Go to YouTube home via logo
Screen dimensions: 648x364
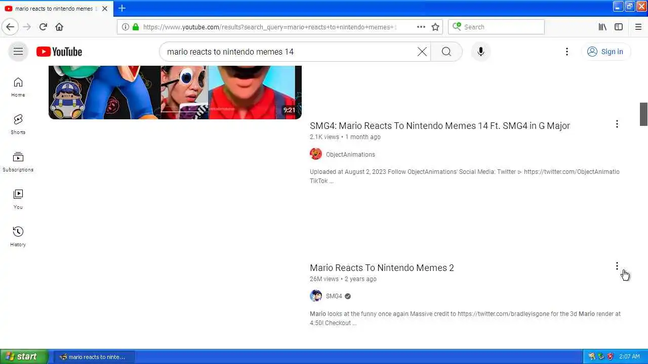(59, 52)
